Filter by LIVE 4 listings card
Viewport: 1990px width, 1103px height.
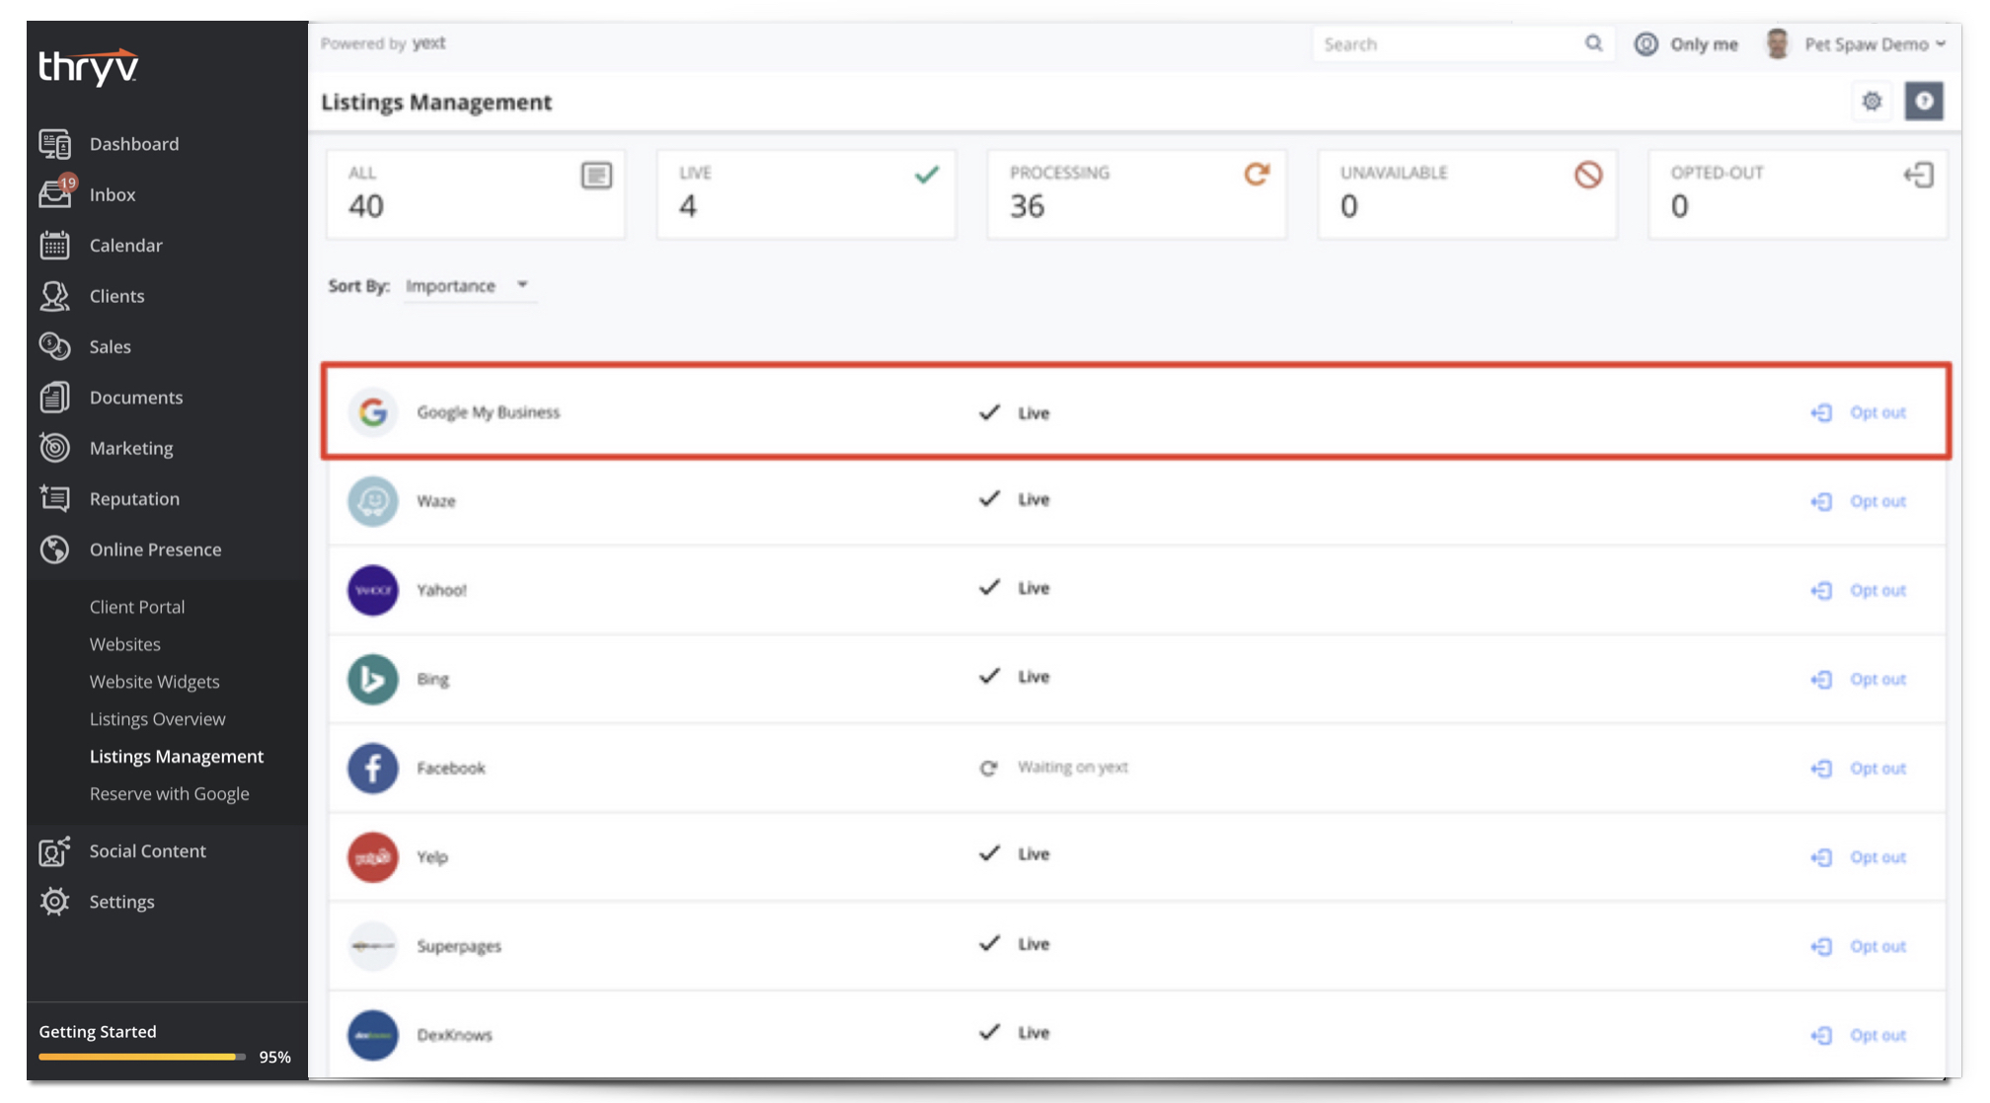[x=806, y=193]
